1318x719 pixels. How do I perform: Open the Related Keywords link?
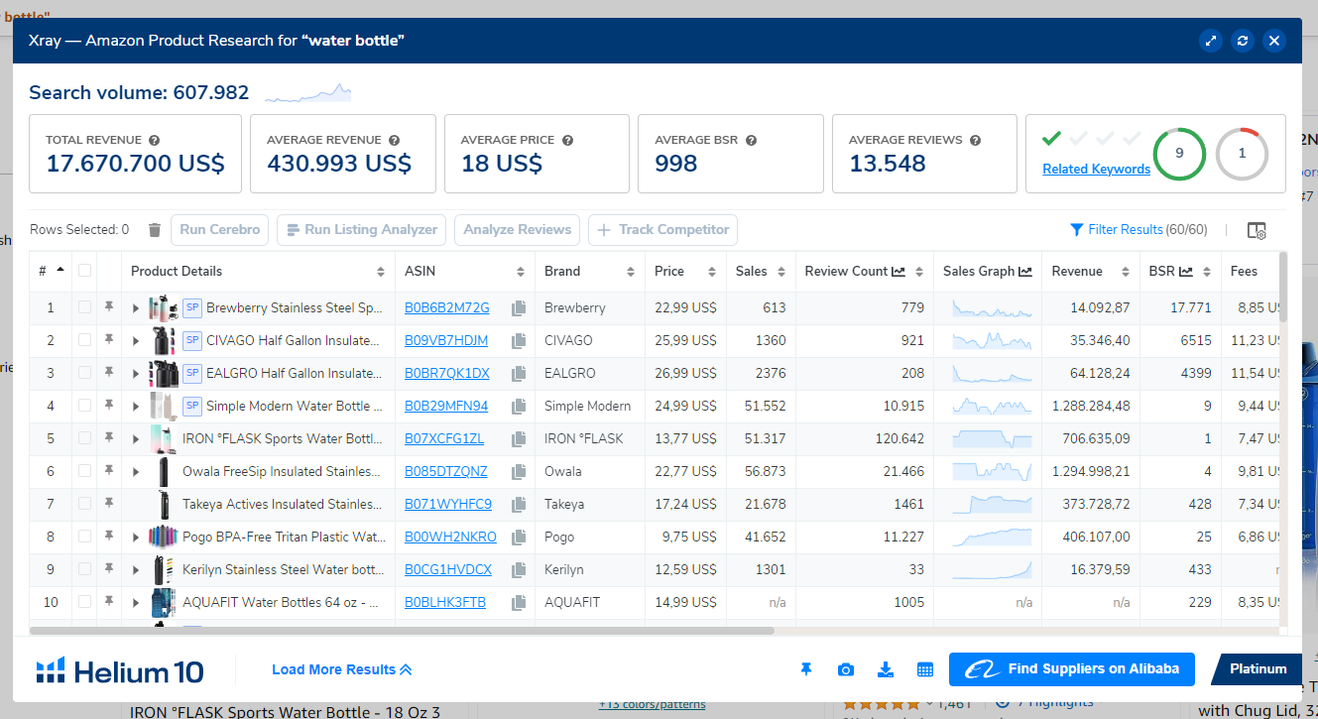coord(1096,170)
